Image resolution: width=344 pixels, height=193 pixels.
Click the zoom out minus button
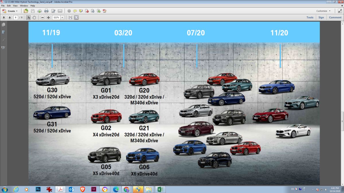point(42,17)
